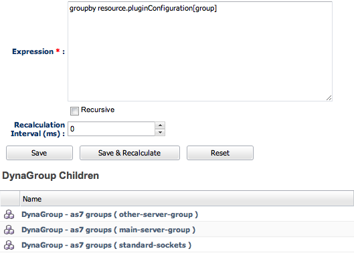Click the Expression field label
This screenshot has height=253, width=354.
coord(38,51)
